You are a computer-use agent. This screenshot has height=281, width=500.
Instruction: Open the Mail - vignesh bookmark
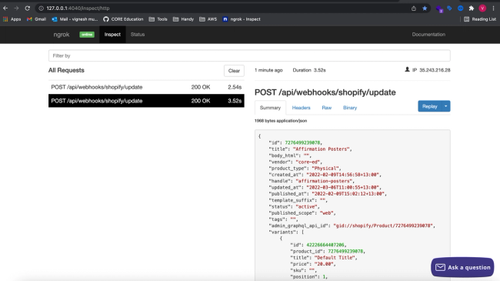(x=75, y=19)
